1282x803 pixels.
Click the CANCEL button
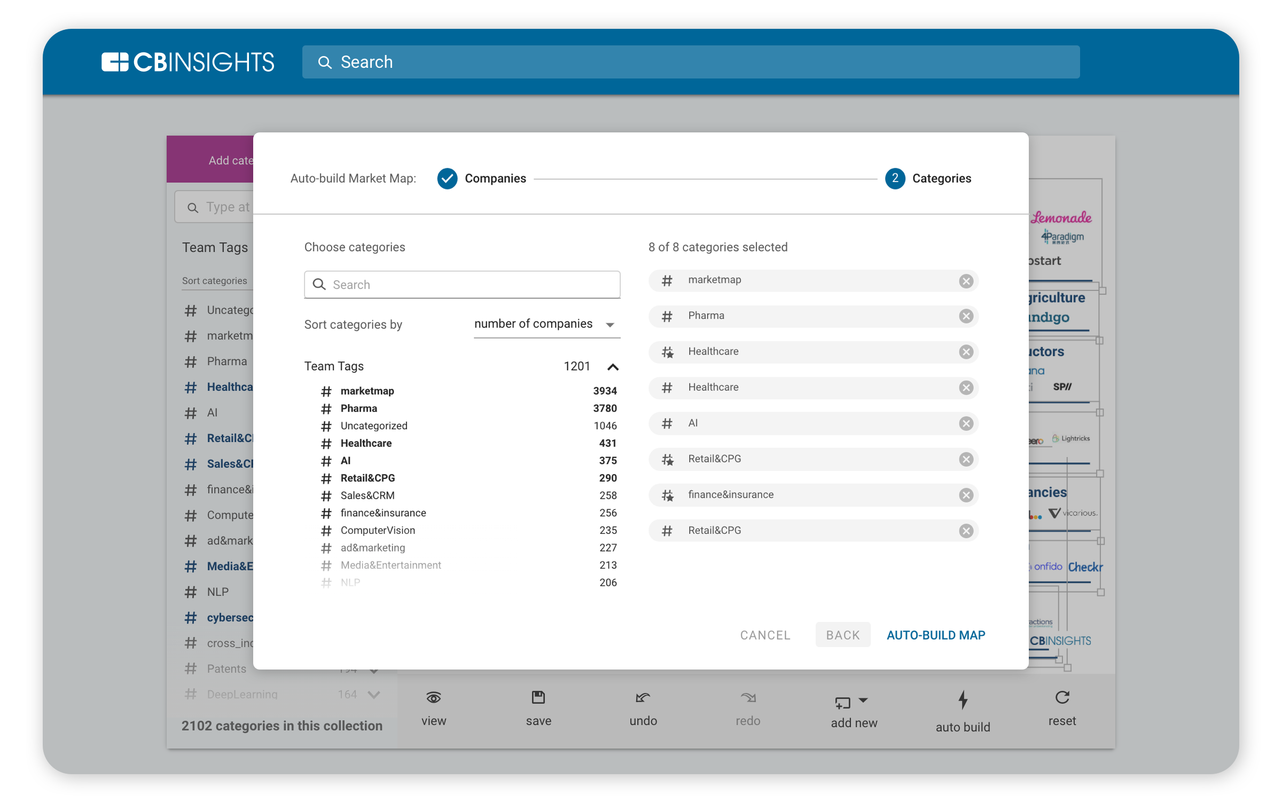tap(765, 635)
